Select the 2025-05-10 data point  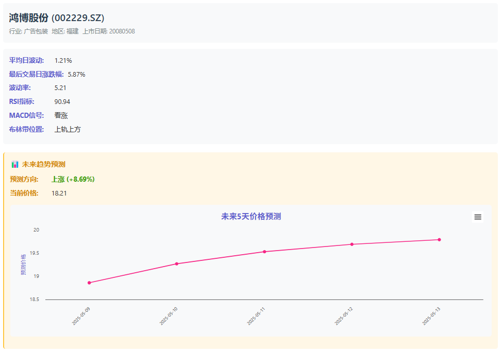[x=177, y=264]
